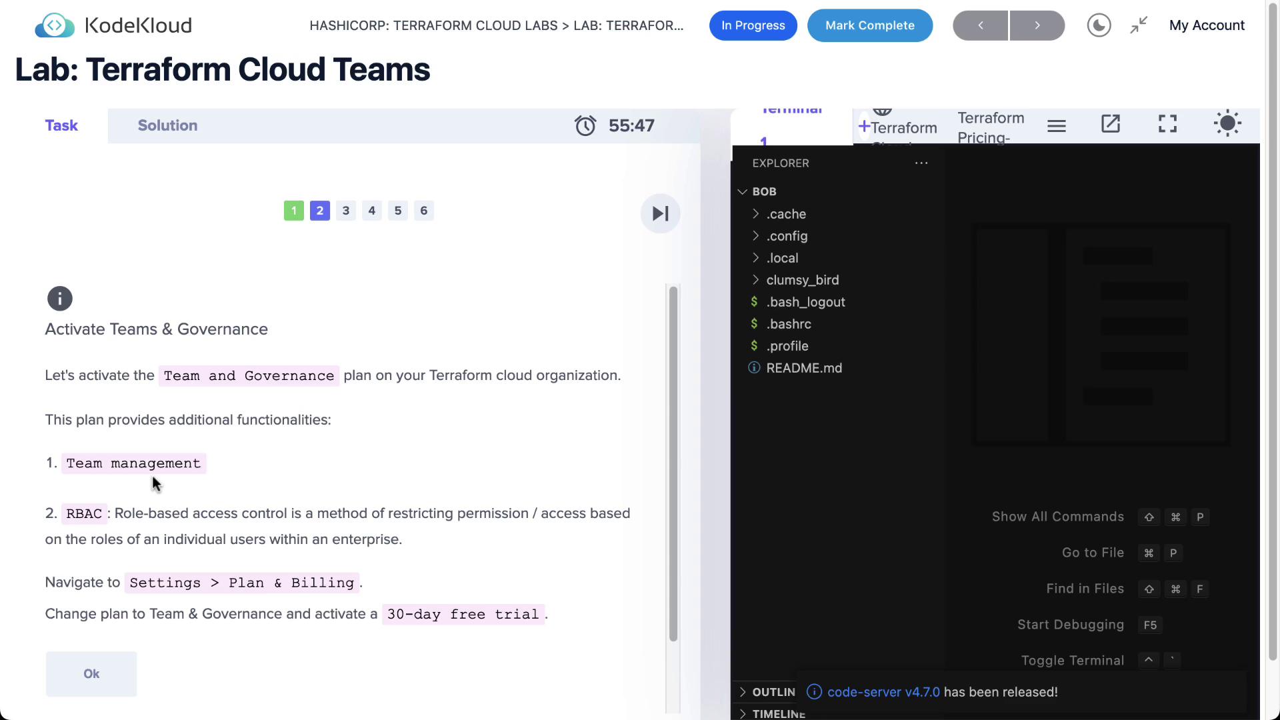Screen dimensions: 1280x720
Task: Expand the clumsy_bird folder
Action: point(802,280)
